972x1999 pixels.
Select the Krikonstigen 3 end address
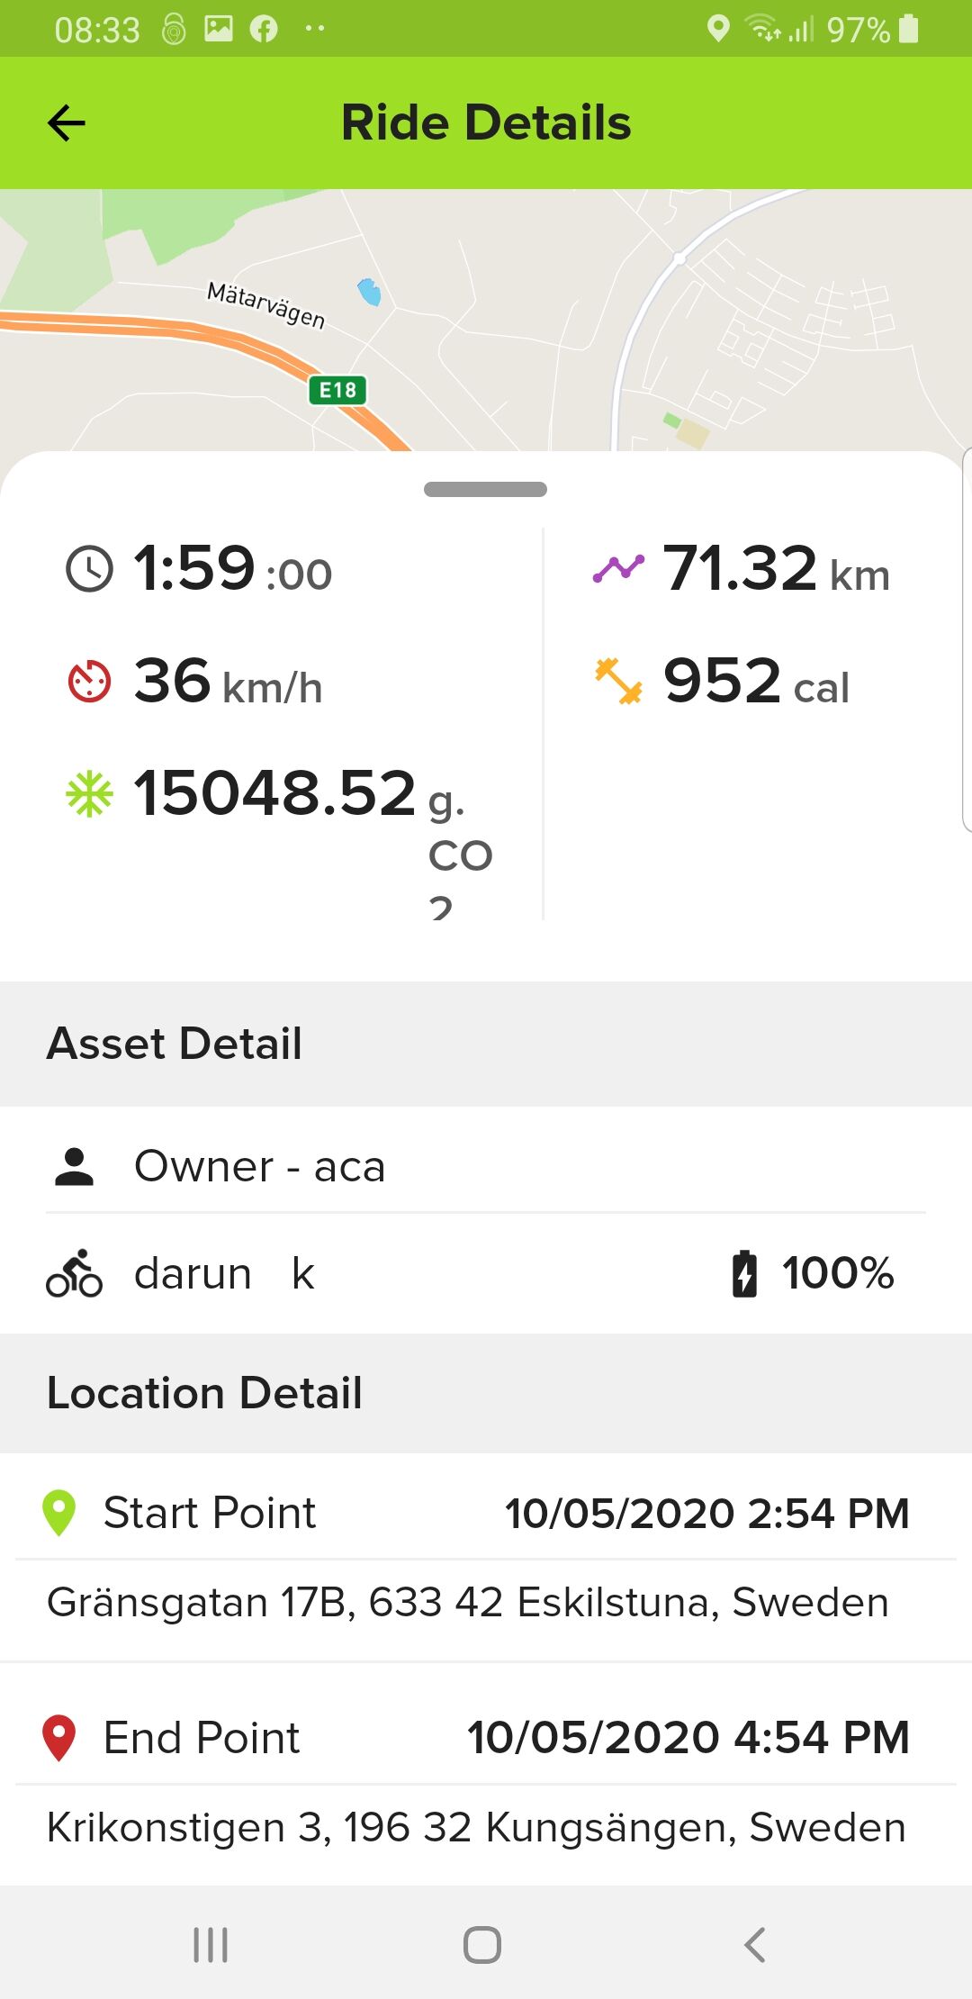click(476, 1828)
